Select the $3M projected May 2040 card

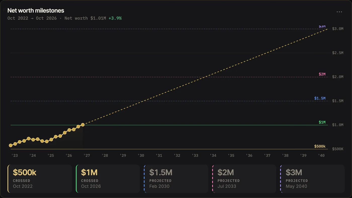[x=312, y=179]
